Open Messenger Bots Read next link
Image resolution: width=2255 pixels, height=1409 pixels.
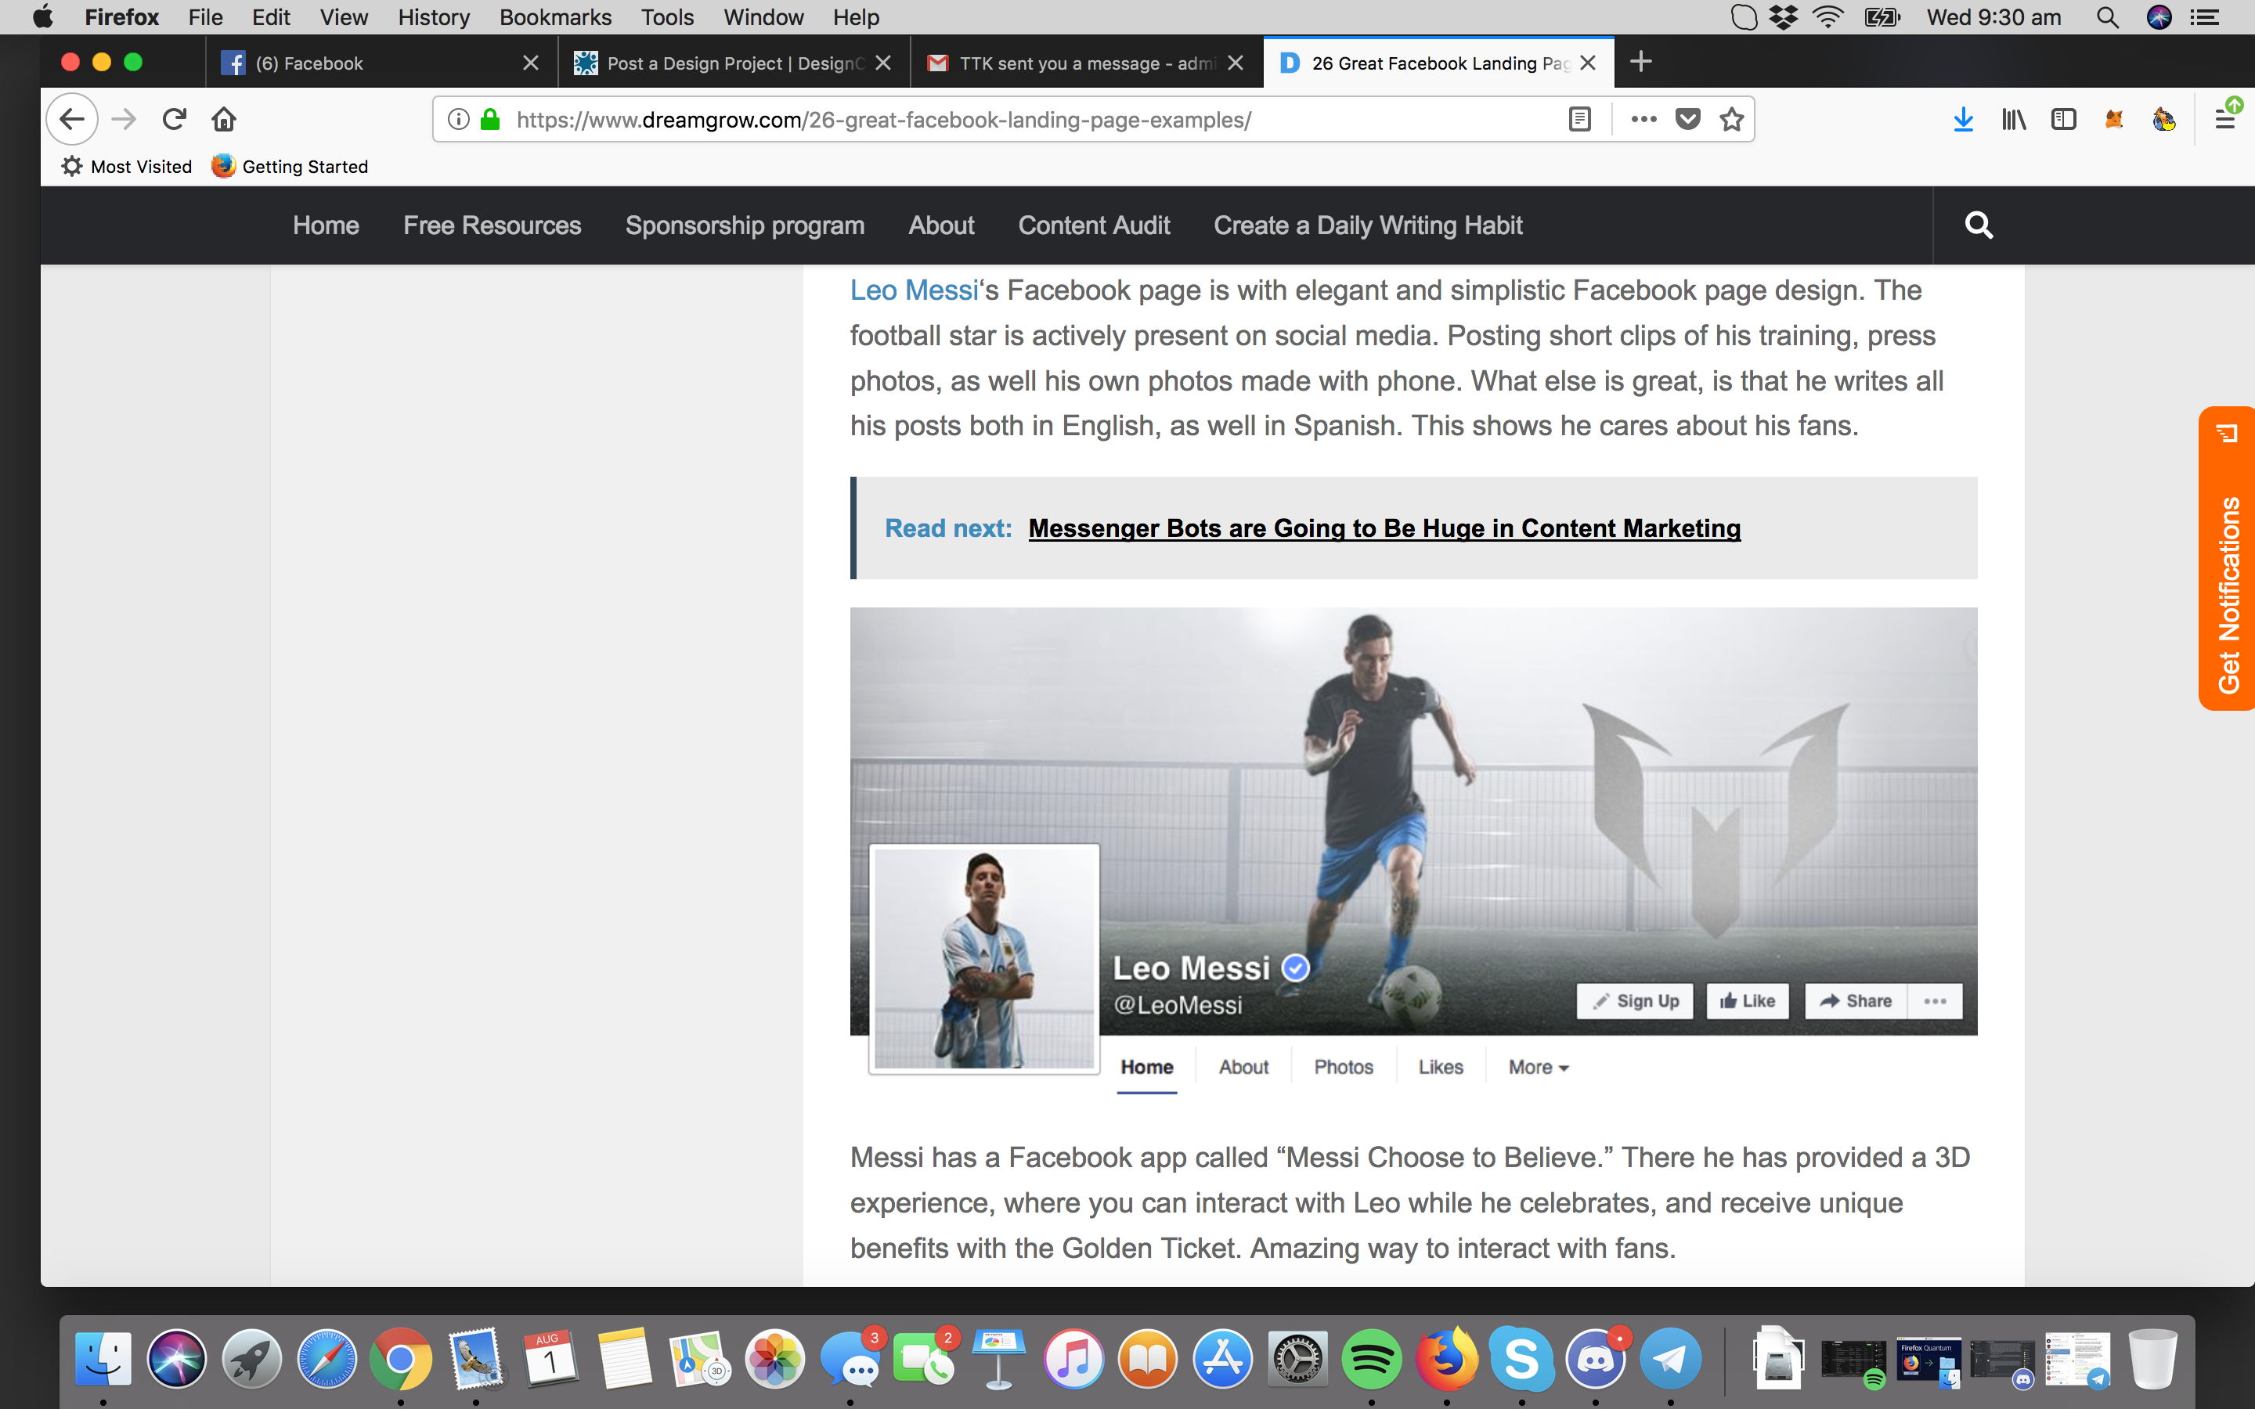tap(1384, 528)
